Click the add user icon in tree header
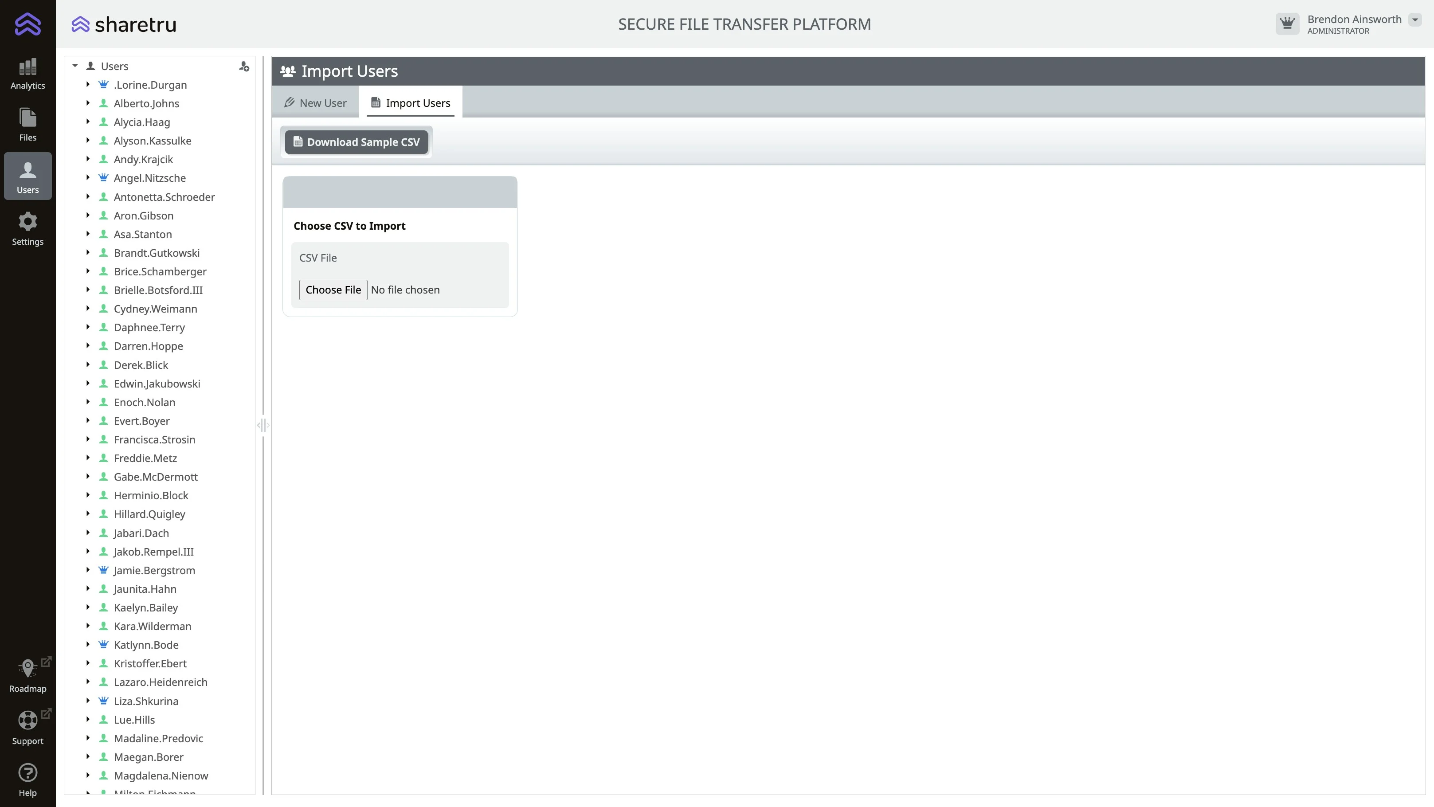Viewport: 1434px width, 807px height. tap(244, 67)
